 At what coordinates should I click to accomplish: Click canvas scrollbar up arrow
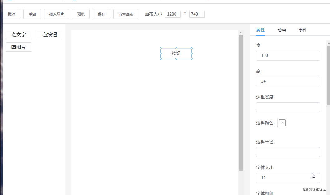241,33
